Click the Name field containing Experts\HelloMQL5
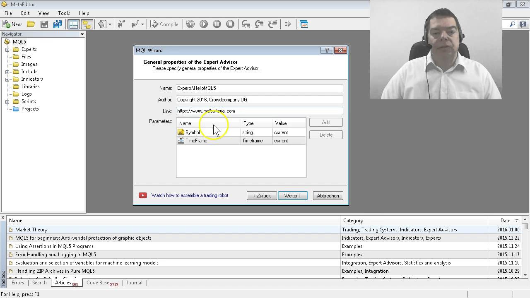 pos(260,88)
